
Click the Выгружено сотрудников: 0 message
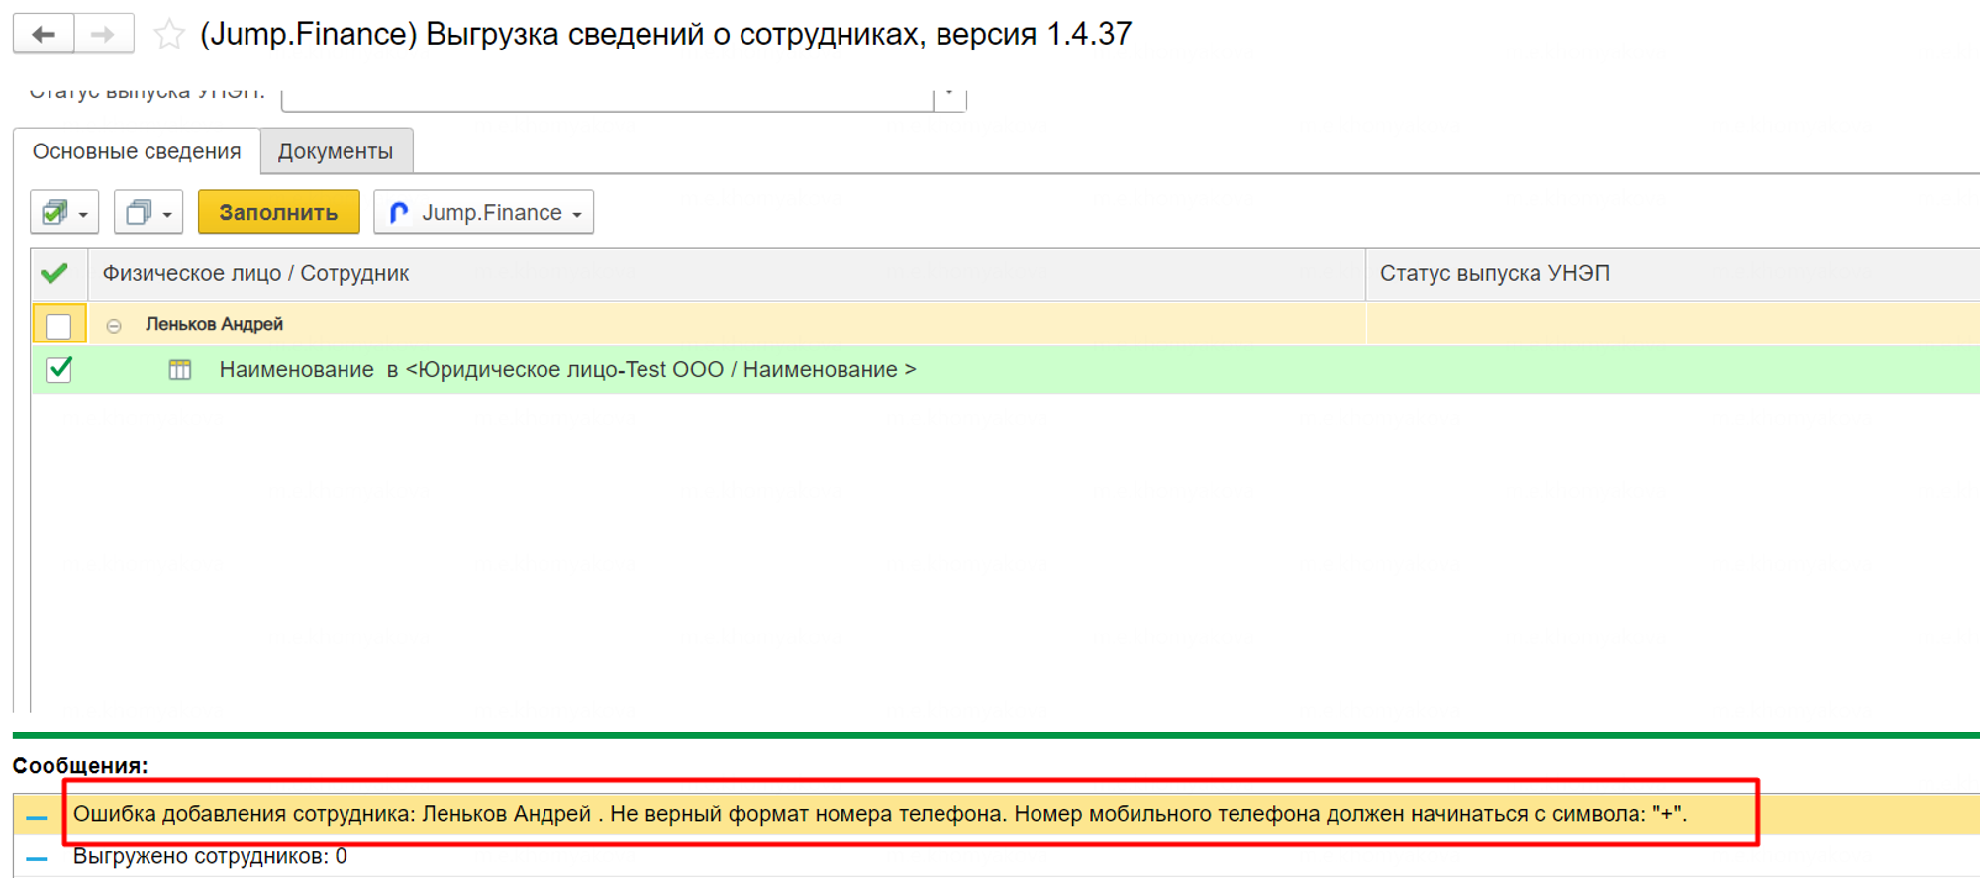click(210, 856)
